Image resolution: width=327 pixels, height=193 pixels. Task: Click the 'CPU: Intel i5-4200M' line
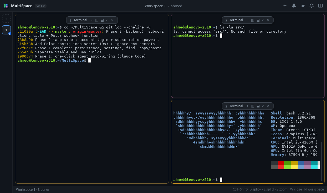(294, 142)
